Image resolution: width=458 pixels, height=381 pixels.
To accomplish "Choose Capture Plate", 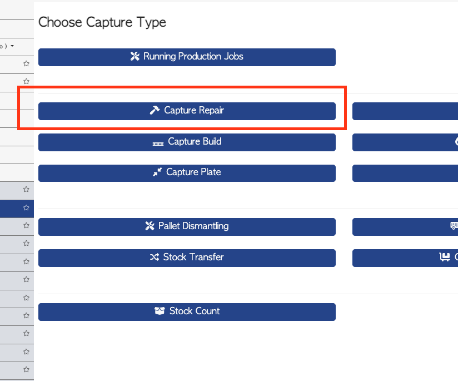I will pos(187,173).
